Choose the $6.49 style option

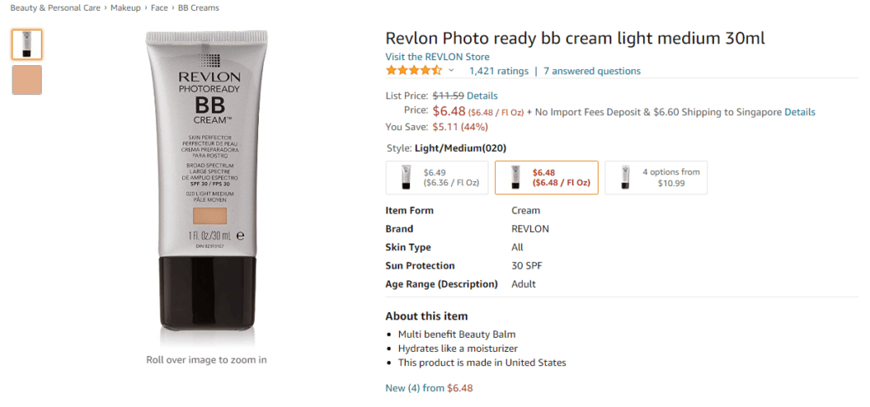(438, 178)
